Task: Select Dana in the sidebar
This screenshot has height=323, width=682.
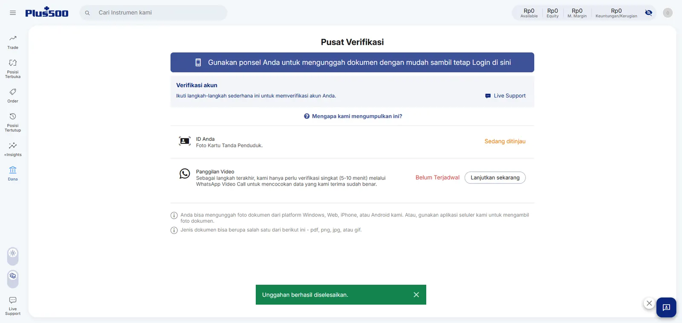Action: tap(13, 174)
